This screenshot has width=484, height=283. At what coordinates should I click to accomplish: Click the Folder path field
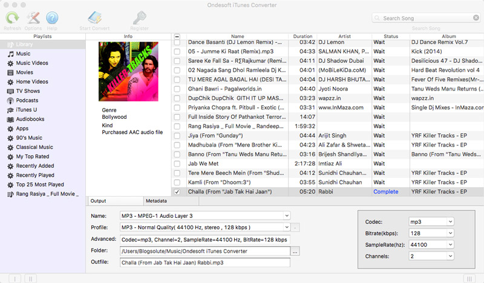click(205, 251)
